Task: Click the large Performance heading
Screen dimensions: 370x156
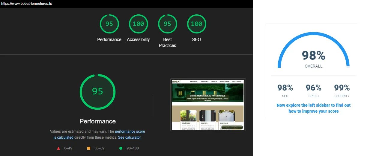Action: point(97,121)
